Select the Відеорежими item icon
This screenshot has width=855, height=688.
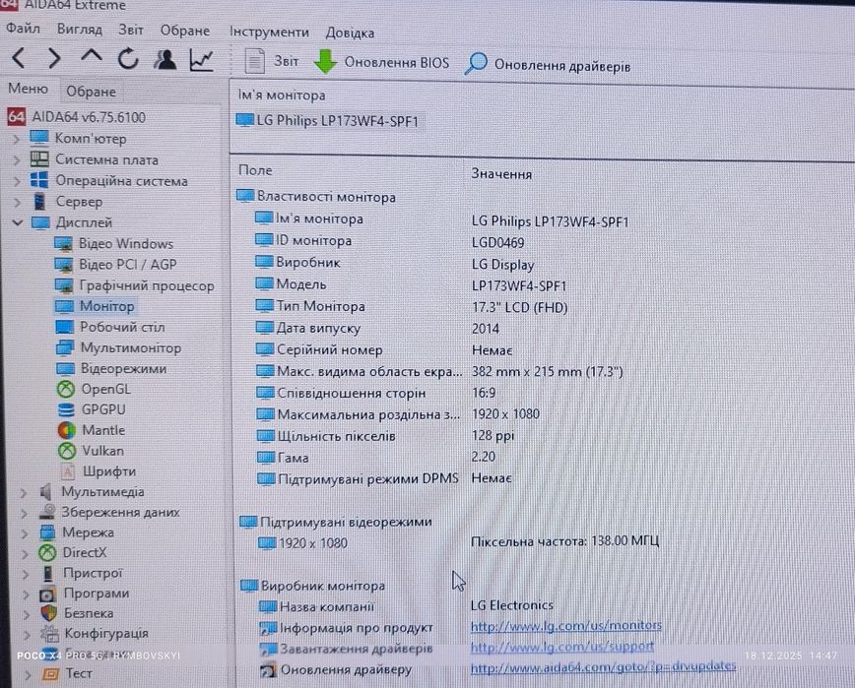tap(65, 369)
